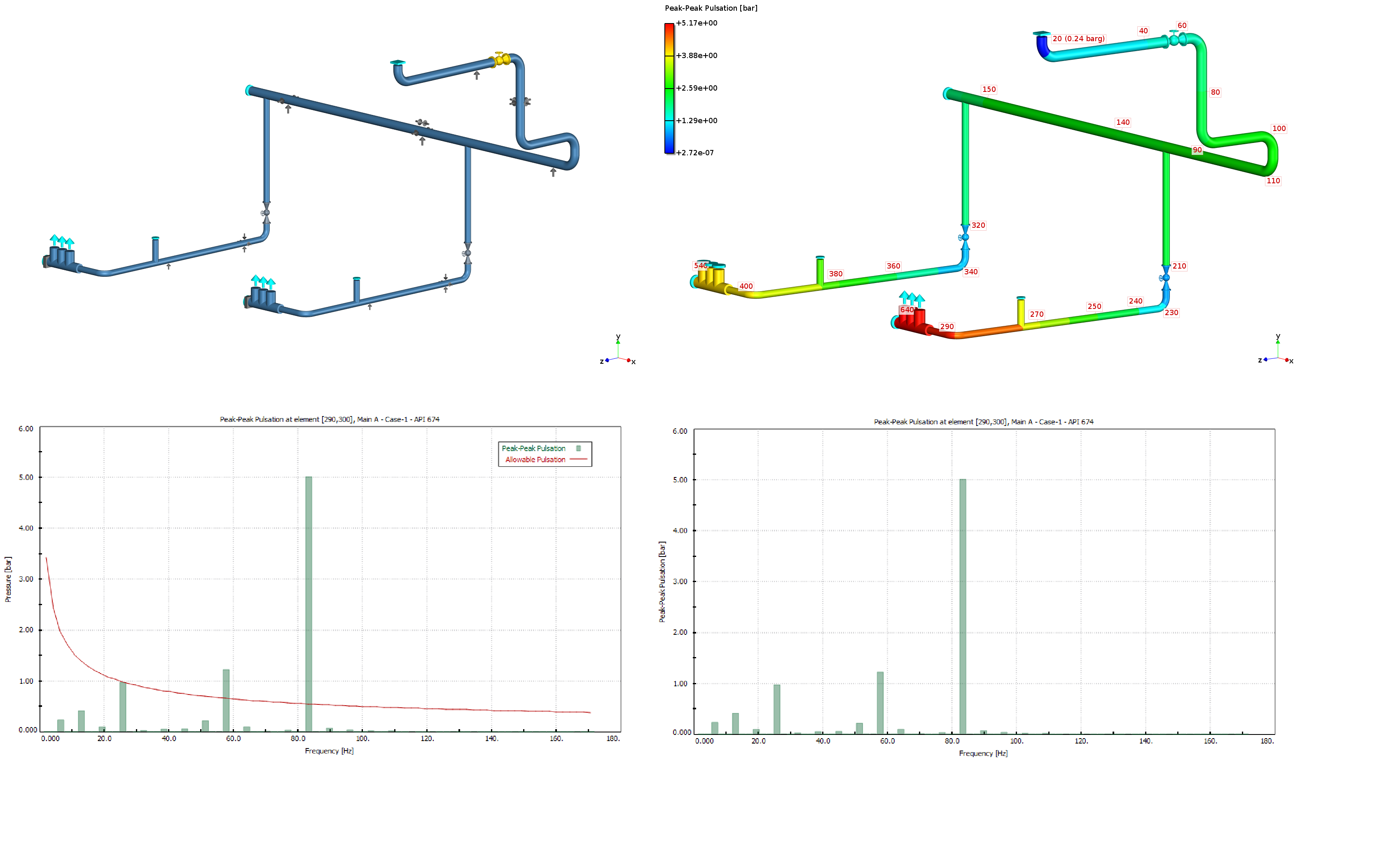Select node label 290 near red pipe
1384x842 pixels.
coord(947,326)
